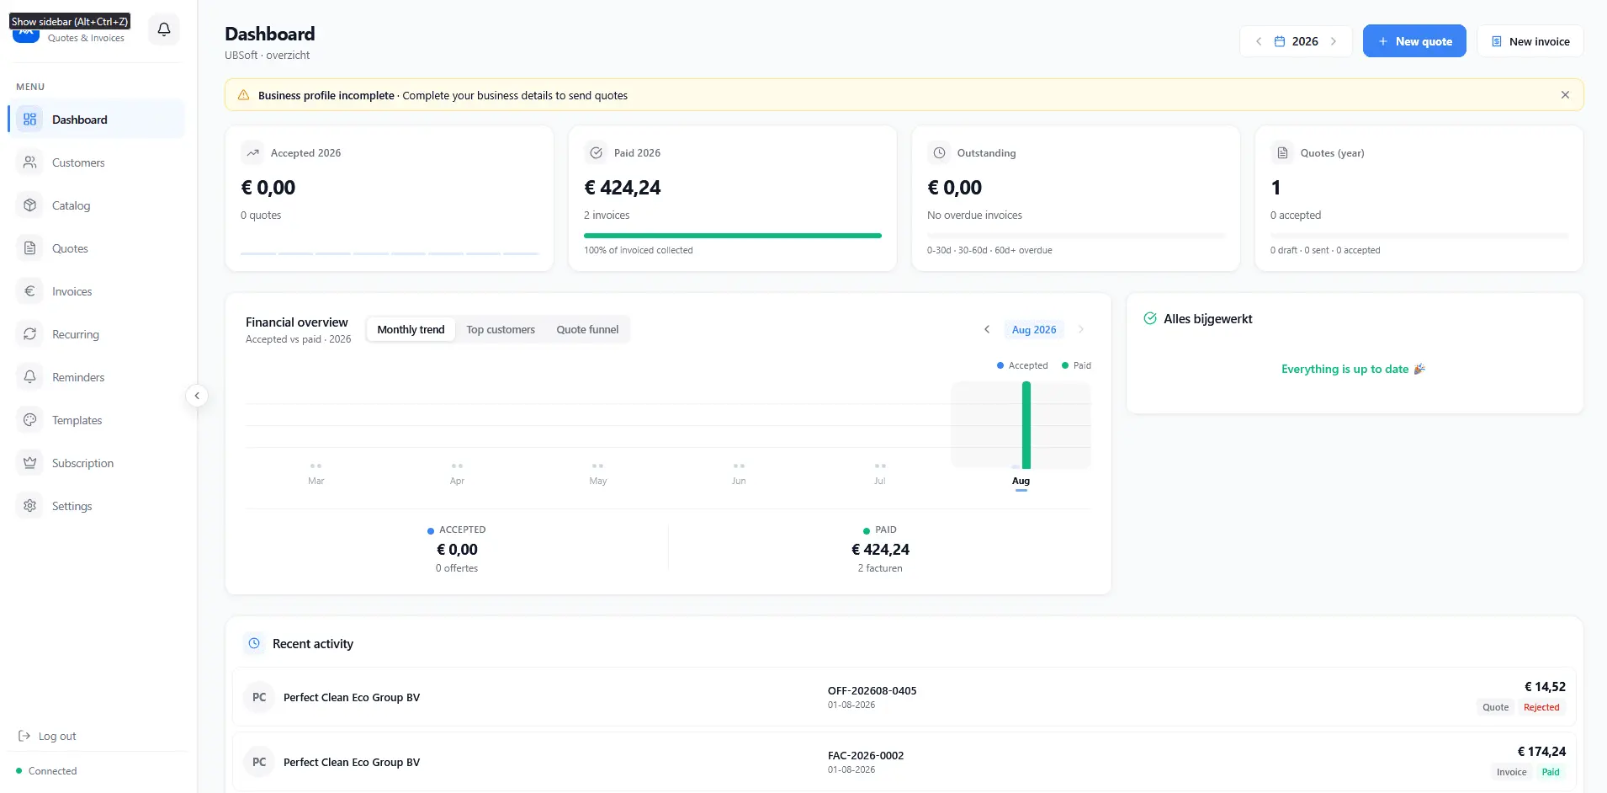Open Perfect Clean Eco Group BV quote row
This screenshot has width=1607, height=793.
[x=904, y=697]
